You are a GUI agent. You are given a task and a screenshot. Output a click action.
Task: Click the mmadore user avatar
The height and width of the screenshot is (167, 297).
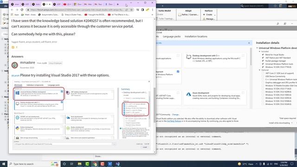(x=14, y=65)
